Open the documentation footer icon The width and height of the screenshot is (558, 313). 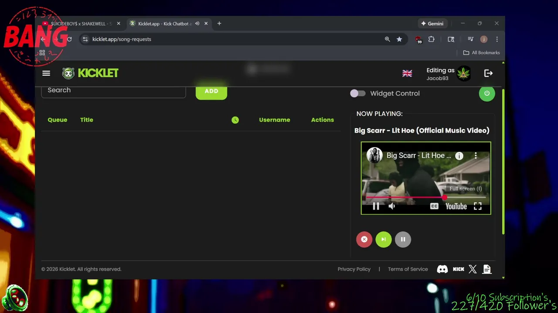click(x=487, y=269)
